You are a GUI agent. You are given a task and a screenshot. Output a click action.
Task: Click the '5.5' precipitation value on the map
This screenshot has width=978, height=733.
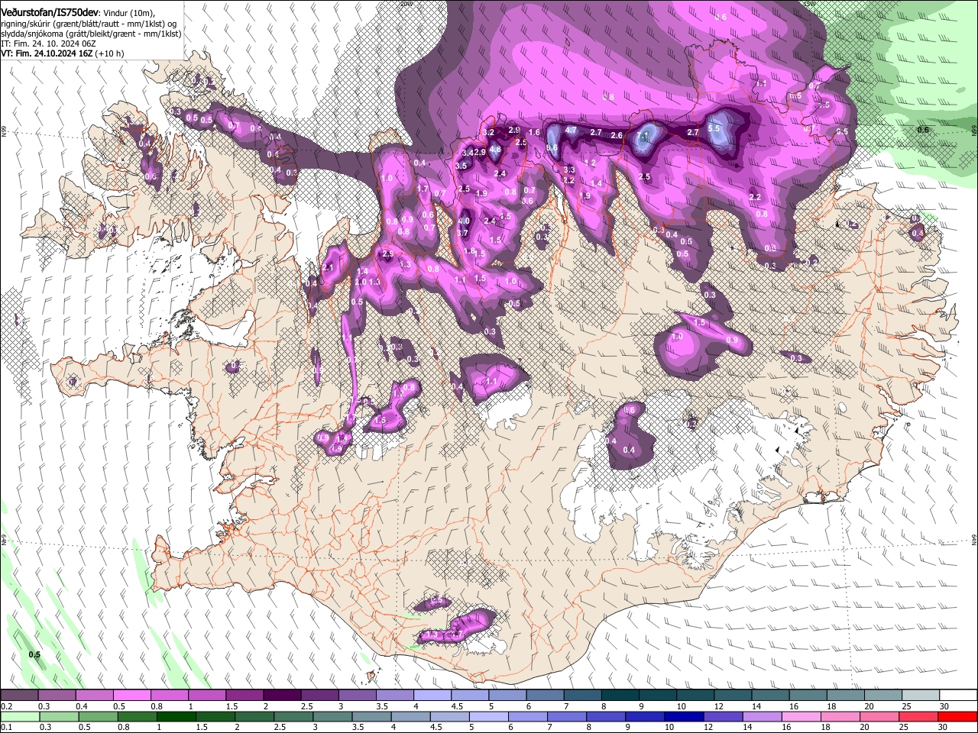pos(714,128)
